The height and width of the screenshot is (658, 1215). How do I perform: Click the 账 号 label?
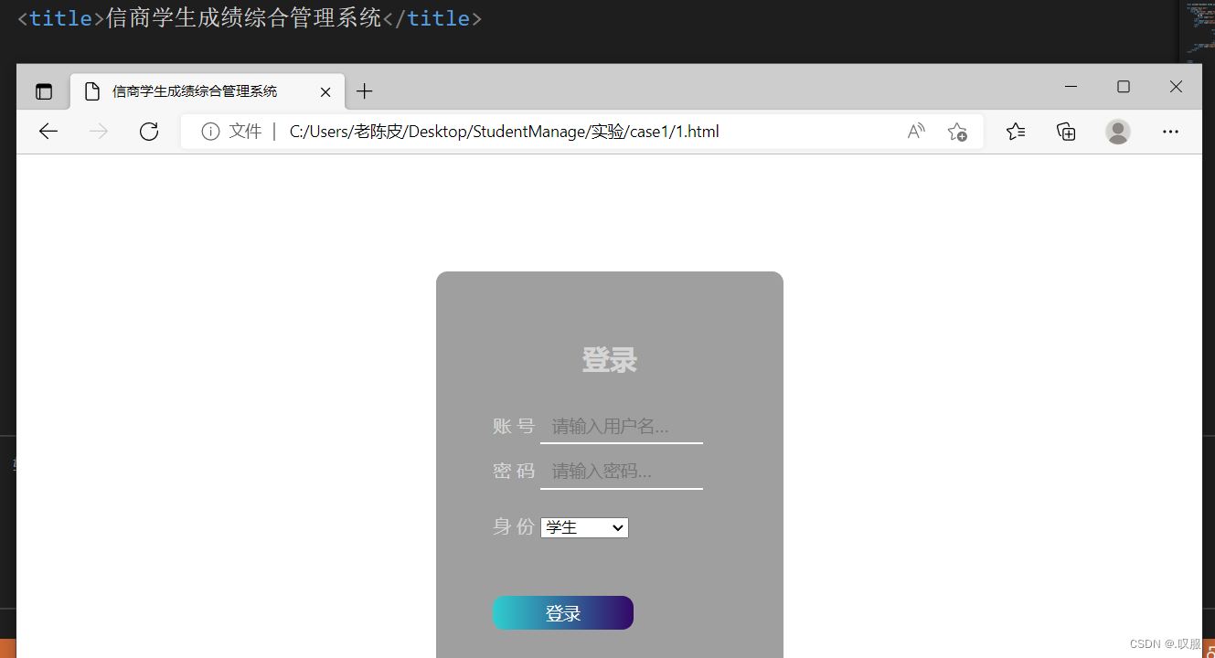coord(514,426)
